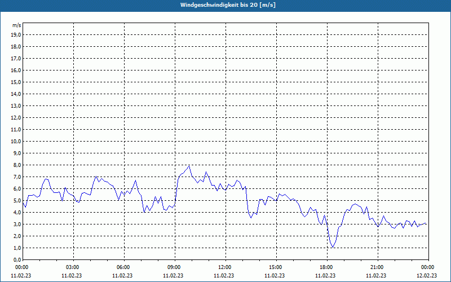This screenshot has height=282, width=451.
Task: Select the '13,0' y-axis tick label
Action: 16,106
